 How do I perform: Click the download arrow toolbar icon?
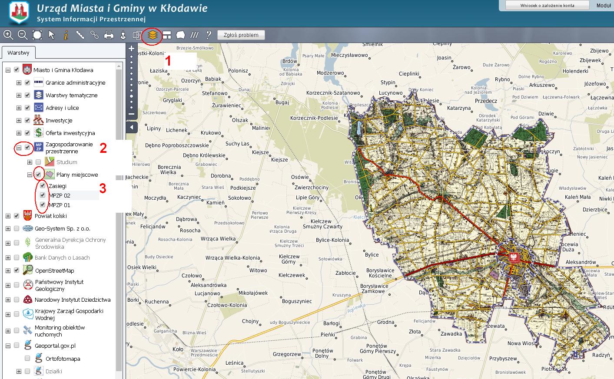coord(123,35)
